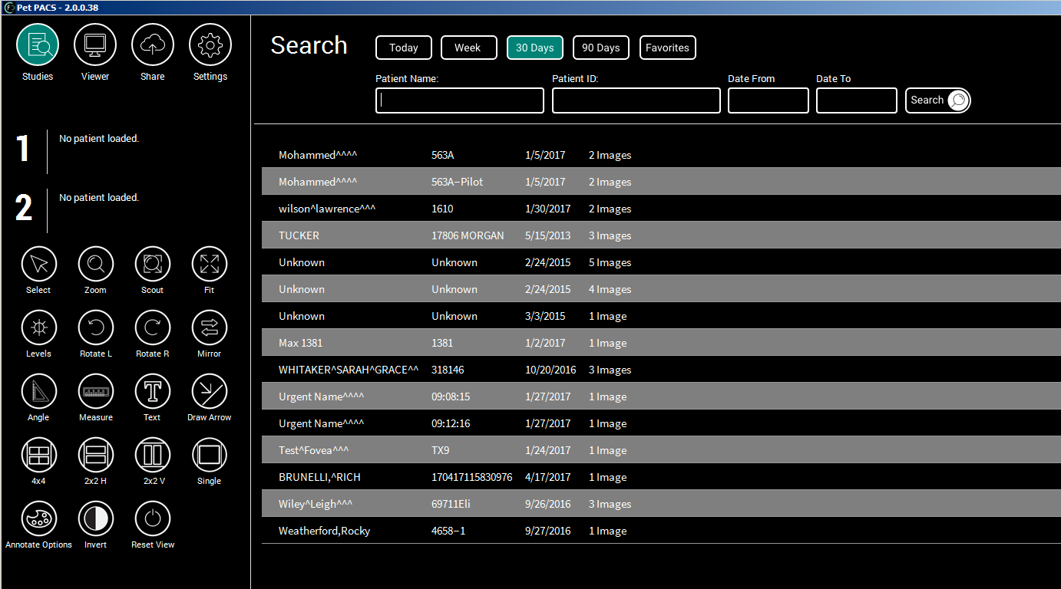Open the Studies section
Viewport: 1061px width, 589px height.
38,45
